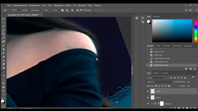Select the Smudge tool
198x111 pixels.
pos(3,64)
